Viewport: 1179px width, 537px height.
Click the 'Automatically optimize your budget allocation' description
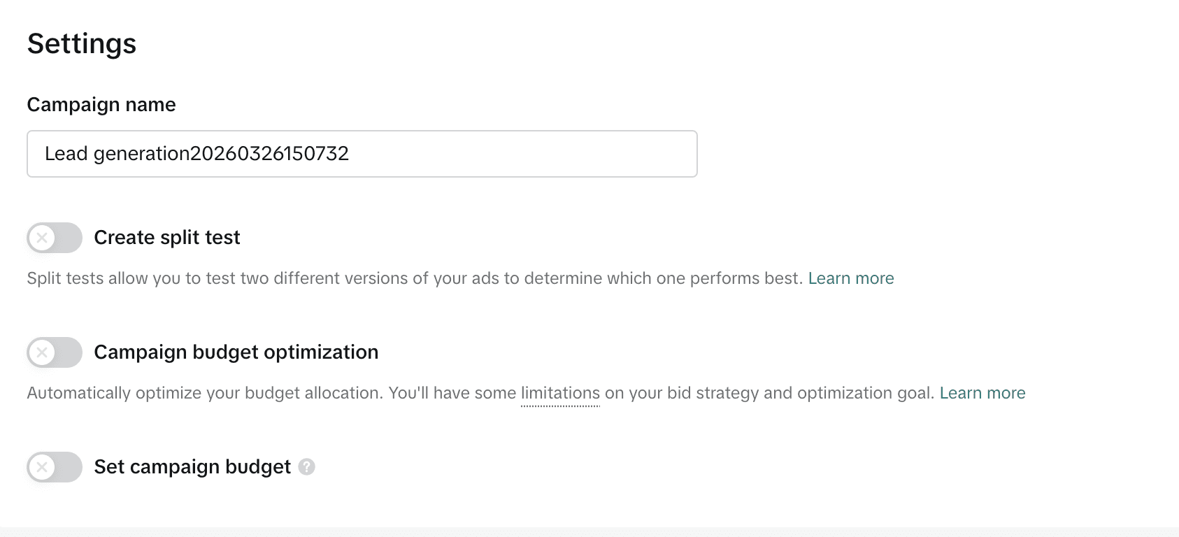click(x=204, y=393)
